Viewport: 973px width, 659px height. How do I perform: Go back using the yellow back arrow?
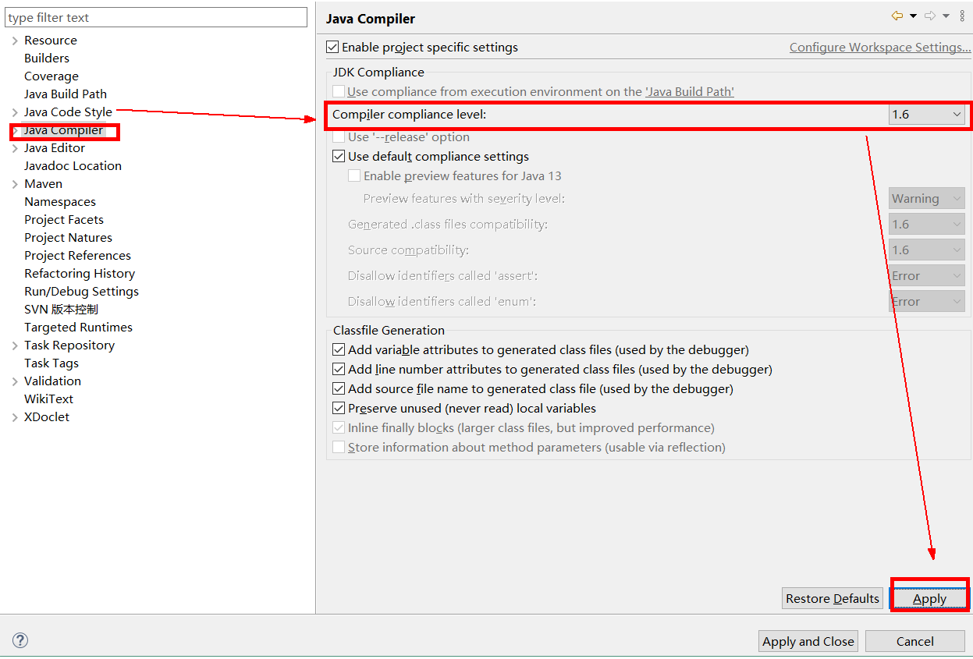coord(897,16)
